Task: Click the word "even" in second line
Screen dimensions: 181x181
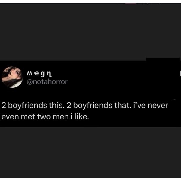Action: point(10,117)
